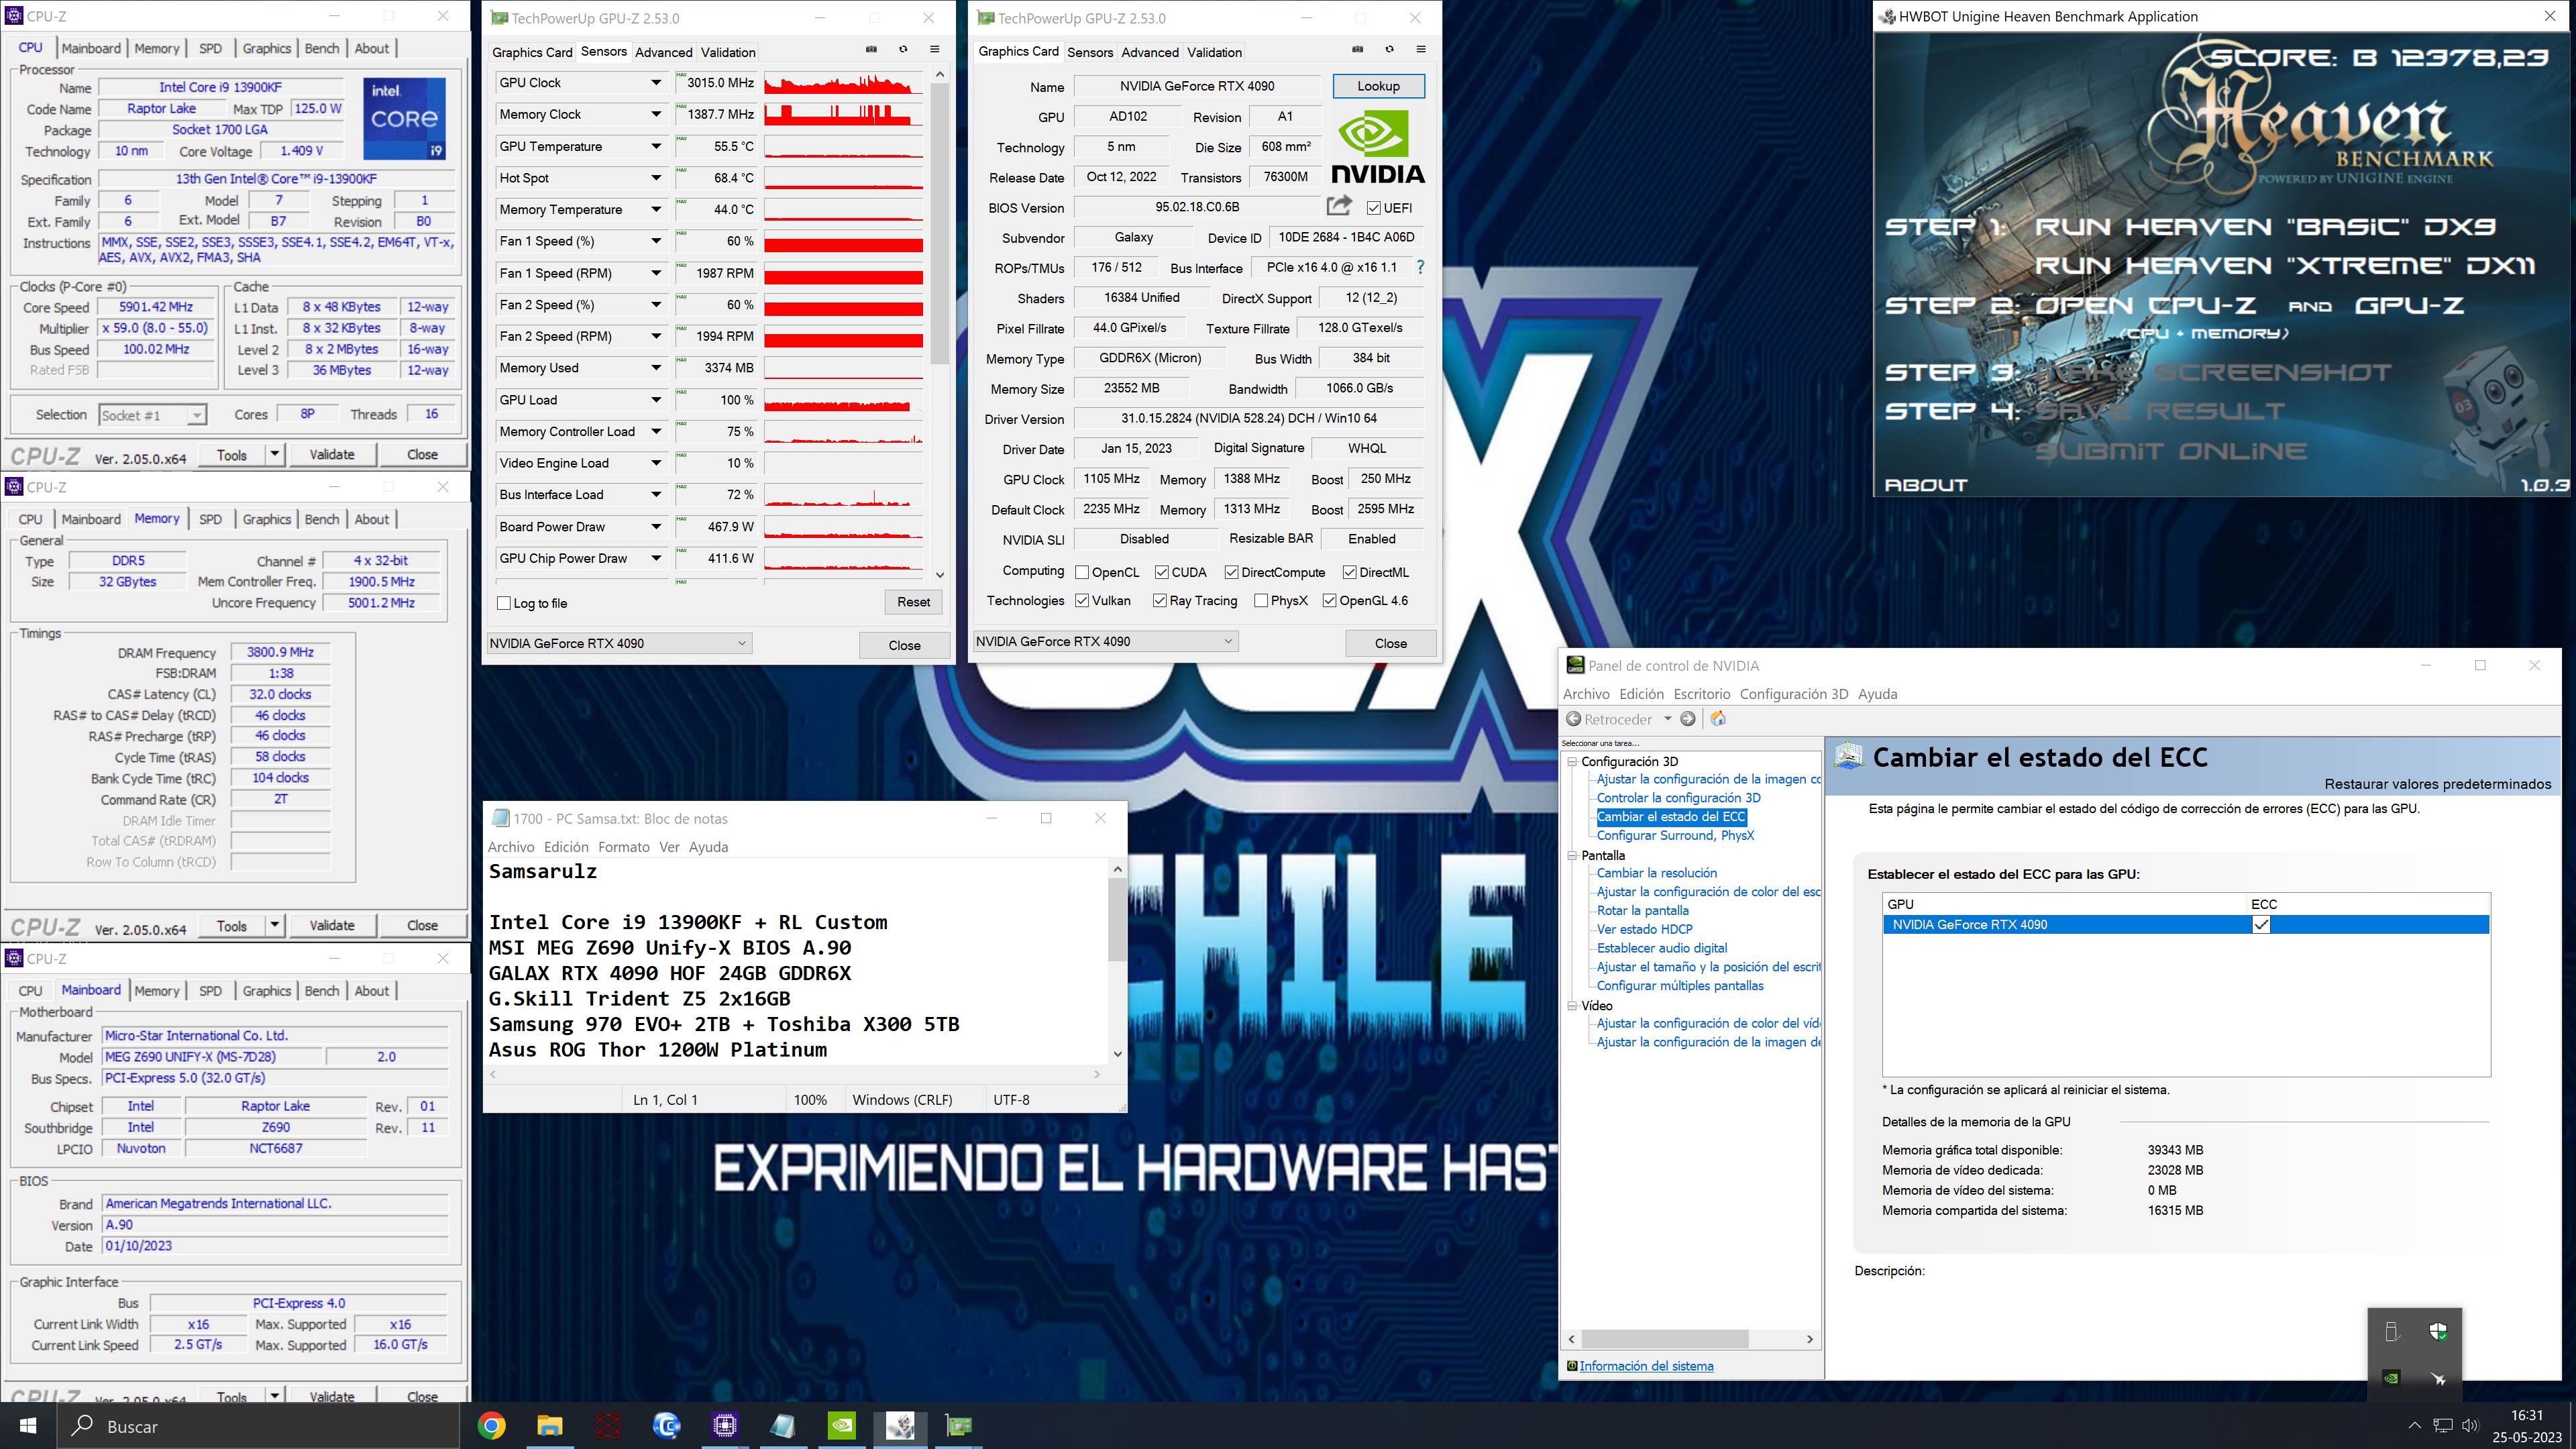This screenshot has height=1449, width=2576.
Task: Collapse Pantalla tree node
Action: point(1572,855)
